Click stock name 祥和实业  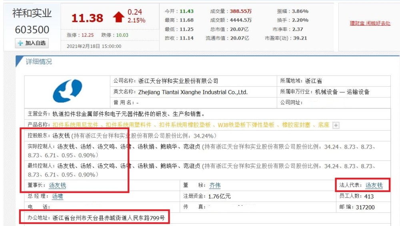(32, 13)
